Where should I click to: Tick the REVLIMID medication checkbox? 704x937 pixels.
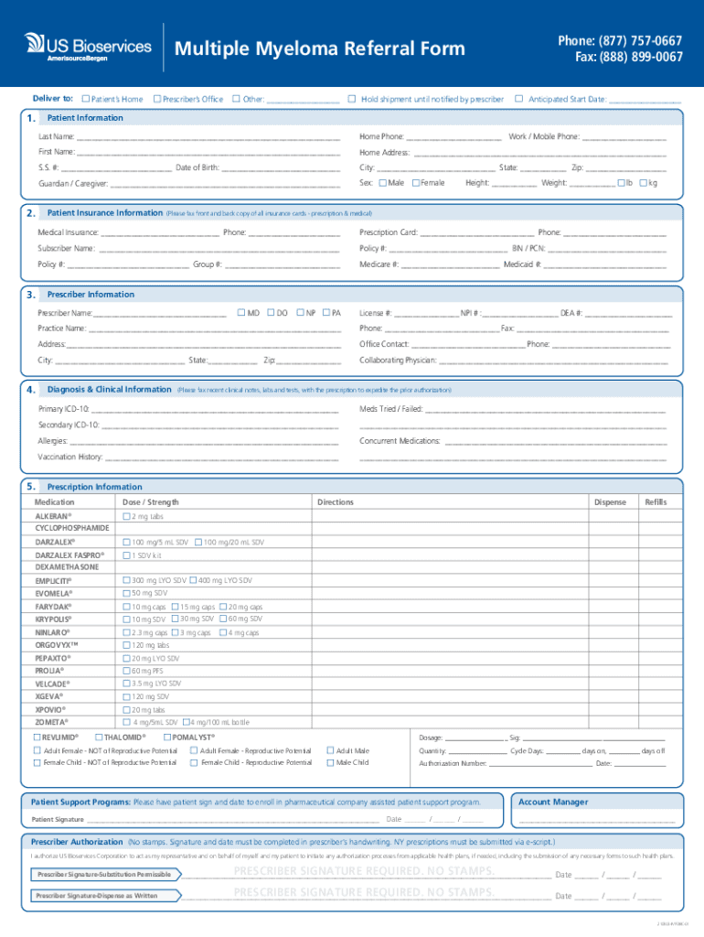pos(37,737)
